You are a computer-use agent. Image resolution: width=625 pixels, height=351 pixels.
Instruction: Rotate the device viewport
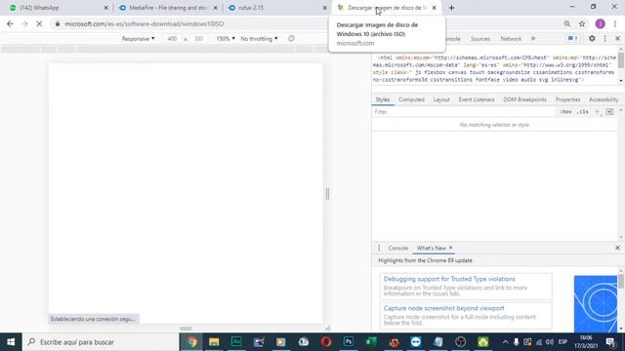(x=291, y=39)
